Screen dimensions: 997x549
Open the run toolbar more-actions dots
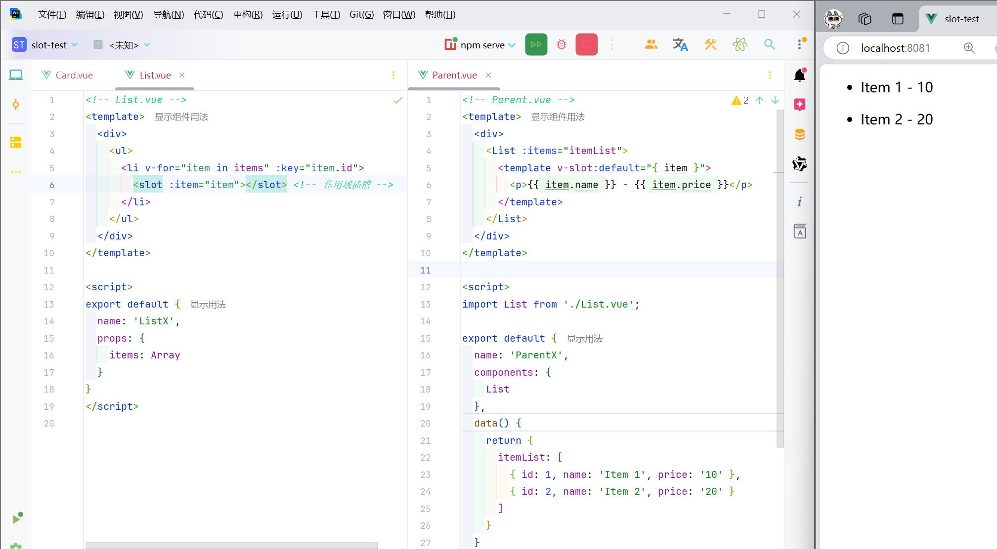[612, 45]
